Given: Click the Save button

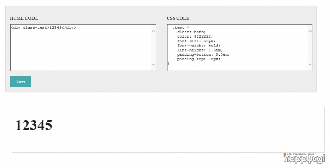Looking at the screenshot, I should (x=21, y=81).
